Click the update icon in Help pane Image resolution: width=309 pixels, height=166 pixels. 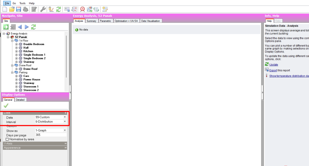(x=267, y=64)
